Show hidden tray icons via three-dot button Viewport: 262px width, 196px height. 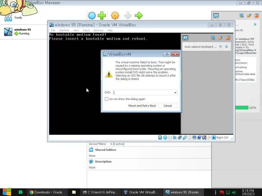215,192
